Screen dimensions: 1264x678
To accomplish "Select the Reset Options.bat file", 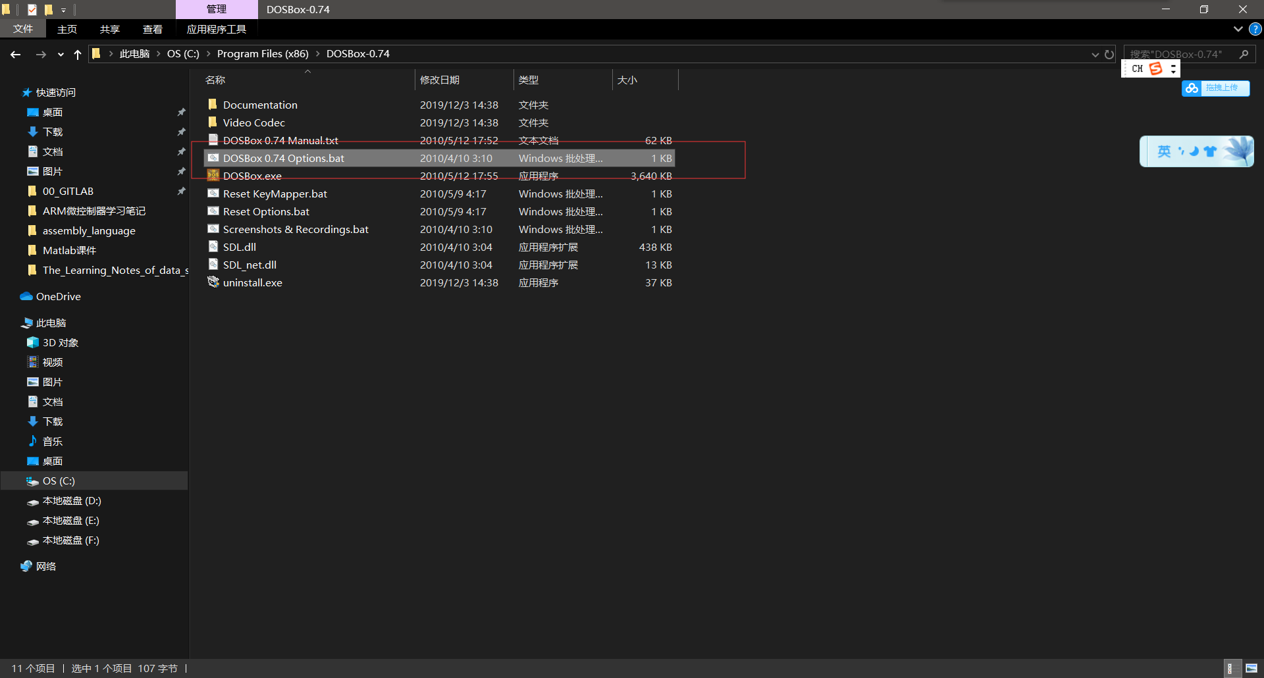I will pos(439,211).
